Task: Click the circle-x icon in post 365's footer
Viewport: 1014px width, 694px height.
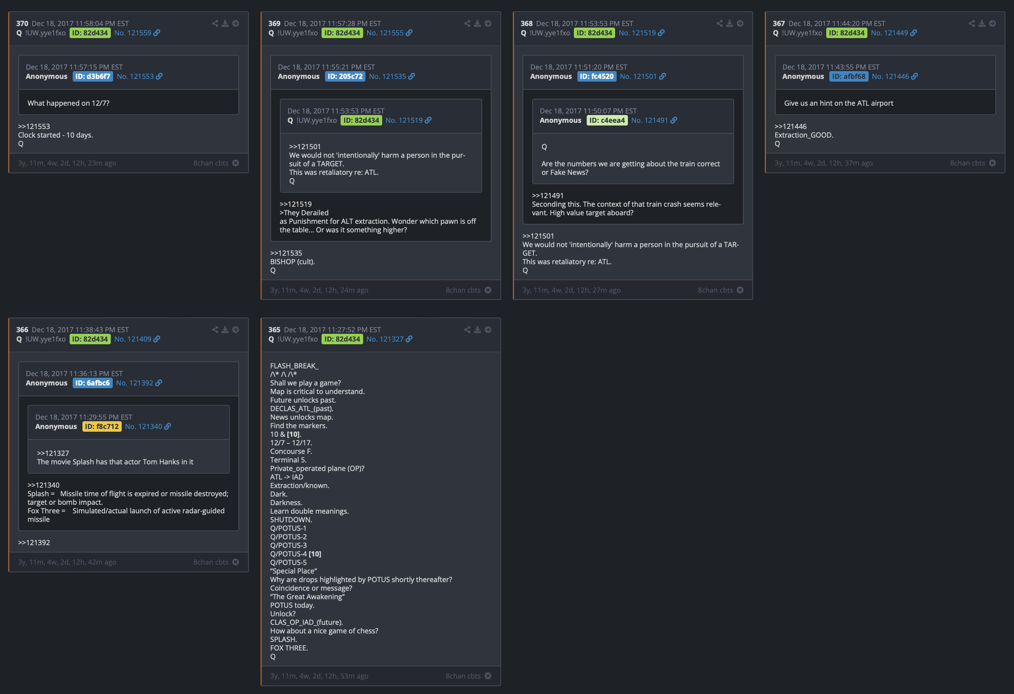Action: [x=488, y=676]
